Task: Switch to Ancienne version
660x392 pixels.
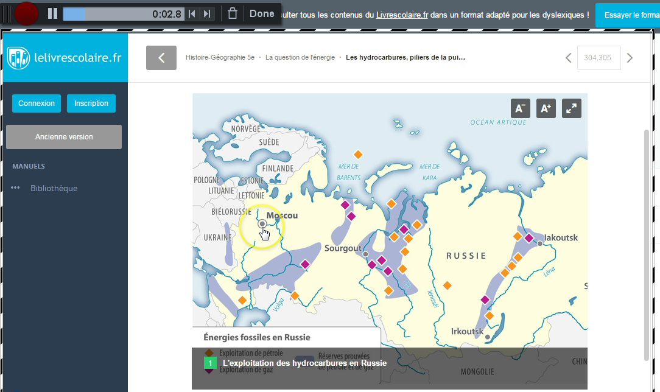Action: tap(64, 137)
